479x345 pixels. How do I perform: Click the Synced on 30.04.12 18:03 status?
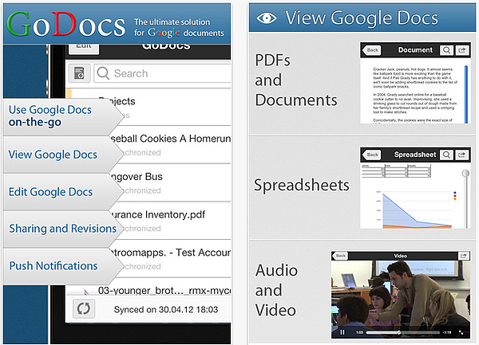tap(166, 310)
